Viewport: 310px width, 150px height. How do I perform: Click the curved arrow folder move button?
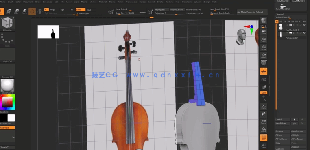click(295, 123)
